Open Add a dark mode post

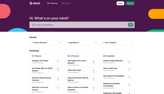74,70
